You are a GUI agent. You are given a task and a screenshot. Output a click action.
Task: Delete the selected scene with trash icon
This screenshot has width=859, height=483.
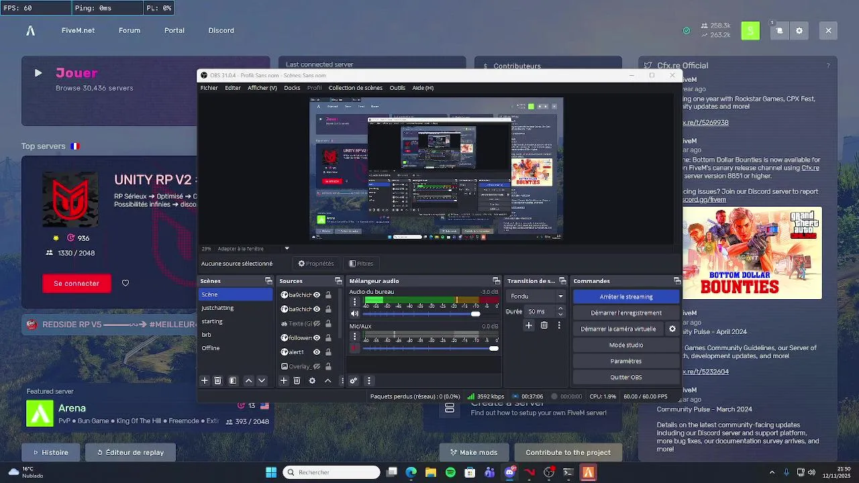217,380
